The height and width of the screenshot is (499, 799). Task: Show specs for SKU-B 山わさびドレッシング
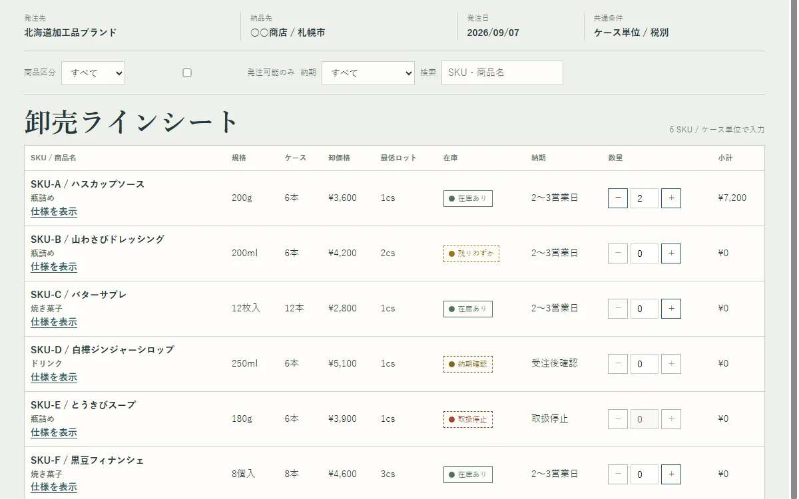pyautogui.click(x=54, y=267)
